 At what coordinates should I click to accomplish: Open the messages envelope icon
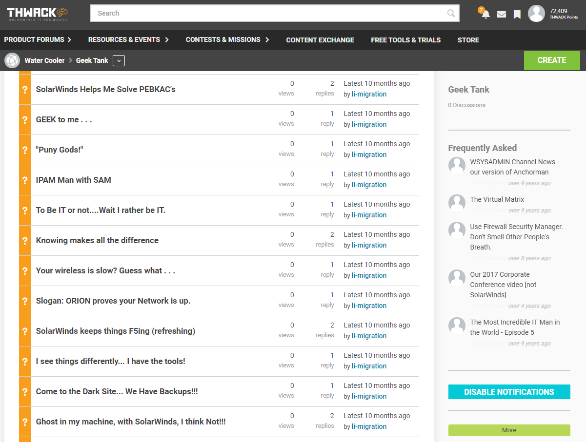[502, 14]
